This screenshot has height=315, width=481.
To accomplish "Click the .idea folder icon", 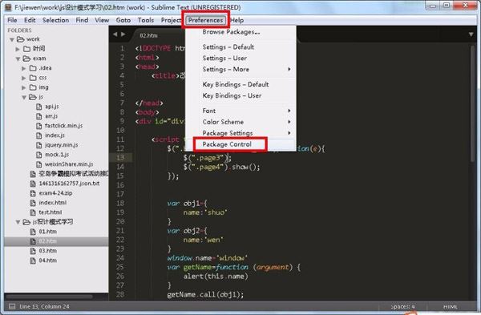I will point(33,68).
